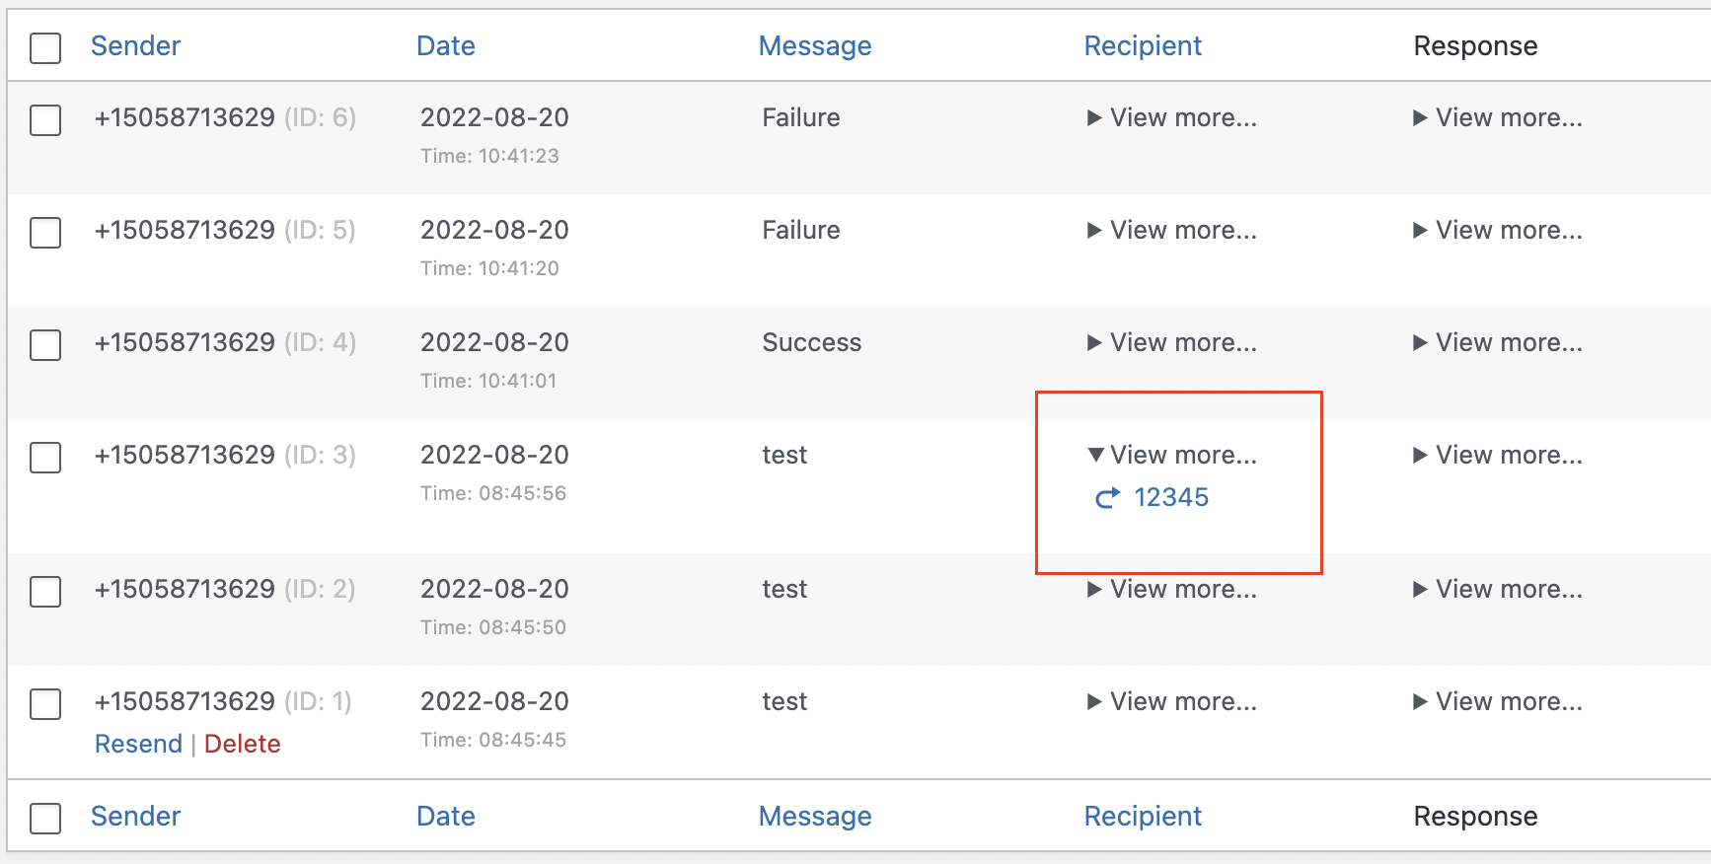Open recipient number 12345 link
Viewport: 1711px width, 864px height.
tap(1171, 497)
